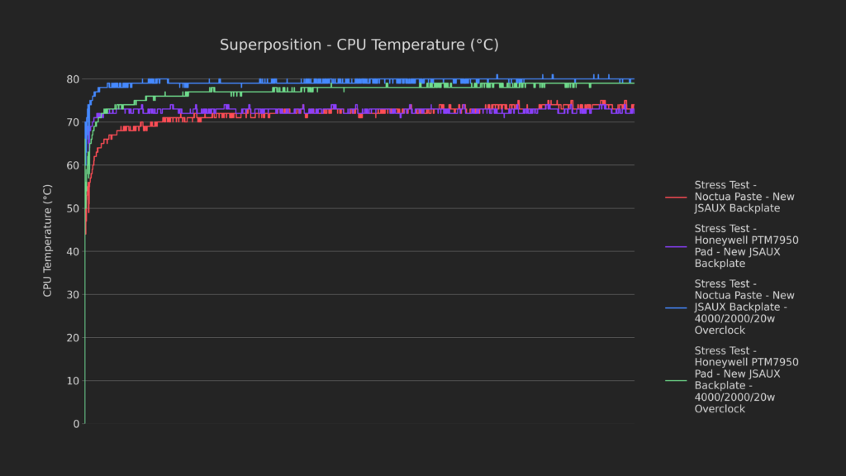
Task: Toggle the Honeywell PTM7950 non-overclock legend label
Action: [746, 246]
